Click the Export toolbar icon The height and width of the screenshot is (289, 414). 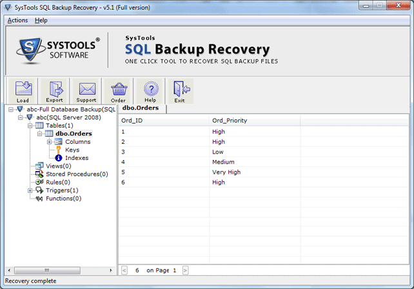pyautogui.click(x=54, y=91)
